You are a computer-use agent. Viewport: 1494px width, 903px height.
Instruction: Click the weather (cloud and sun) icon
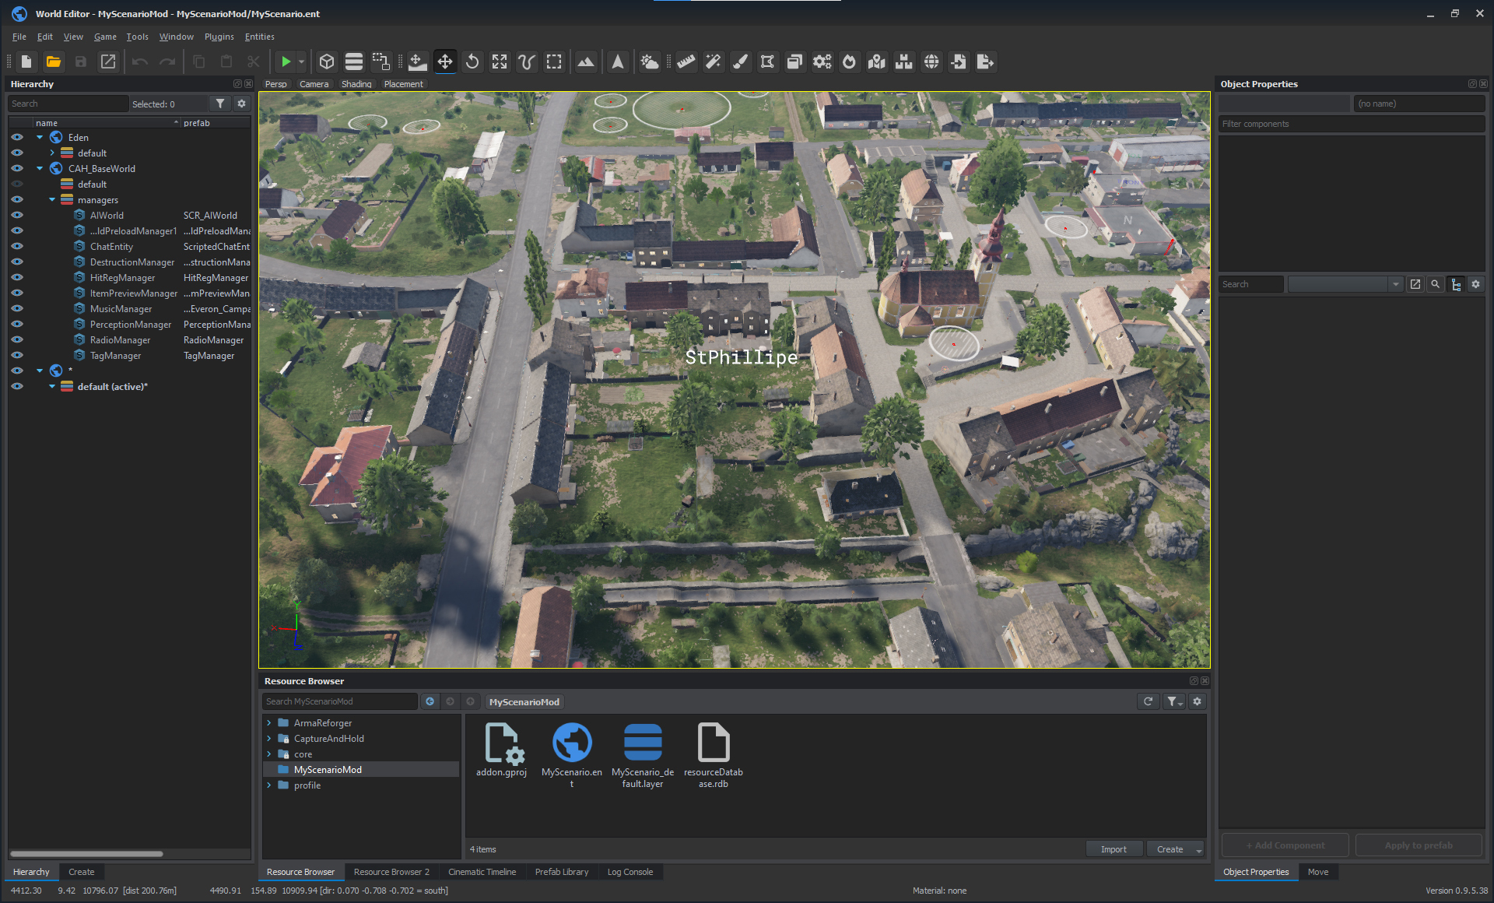point(649,61)
